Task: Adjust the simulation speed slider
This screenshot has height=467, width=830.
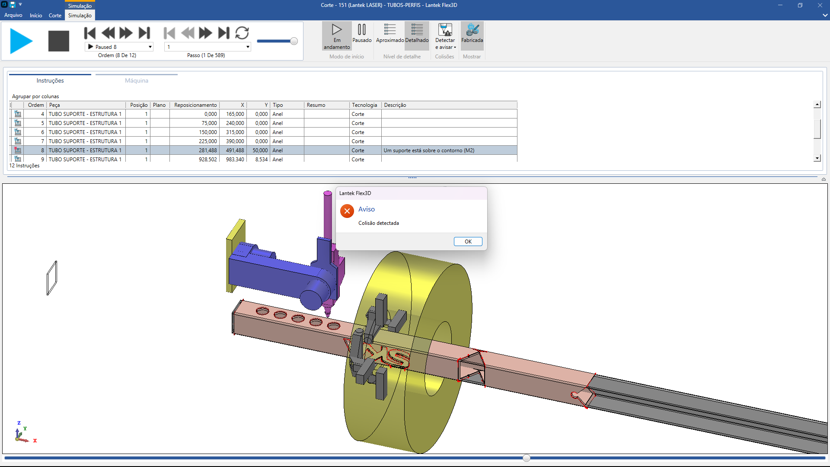Action: [x=294, y=41]
